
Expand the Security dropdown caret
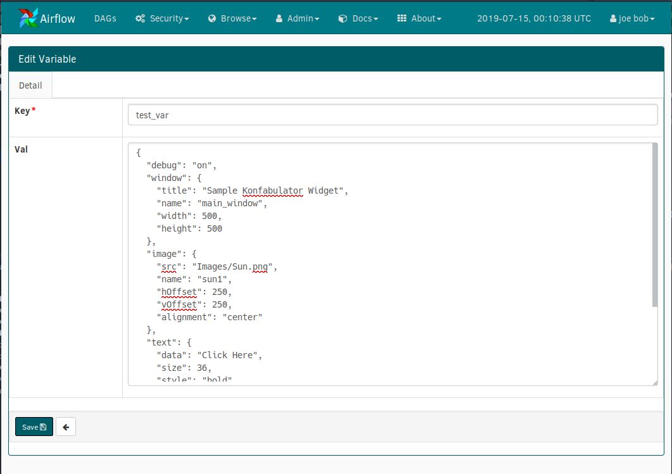click(x=187, y=19)
